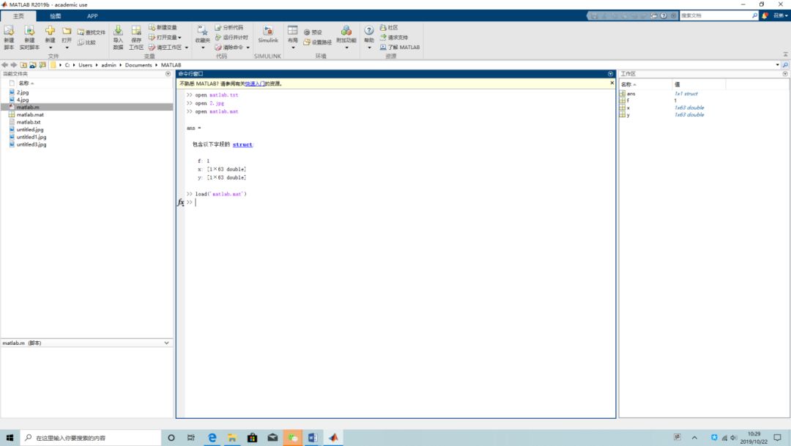Open workspace panel actions menu
This screenshot has height=446, width=791.
tap(785, 74)
